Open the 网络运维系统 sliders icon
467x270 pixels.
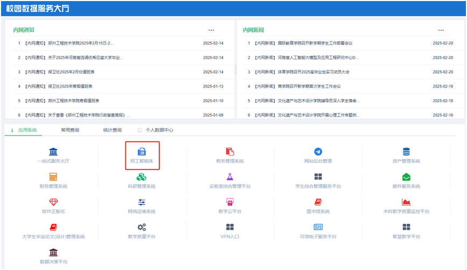tap(142, 202)
